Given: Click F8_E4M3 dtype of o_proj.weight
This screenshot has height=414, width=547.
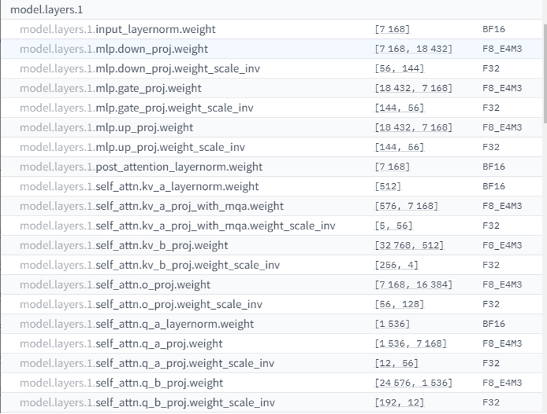Looking at the screenshot, I should tap(502, 285).
